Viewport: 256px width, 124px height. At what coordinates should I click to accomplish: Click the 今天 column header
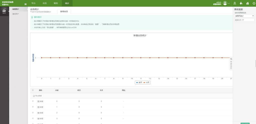(x=101, y=90)
